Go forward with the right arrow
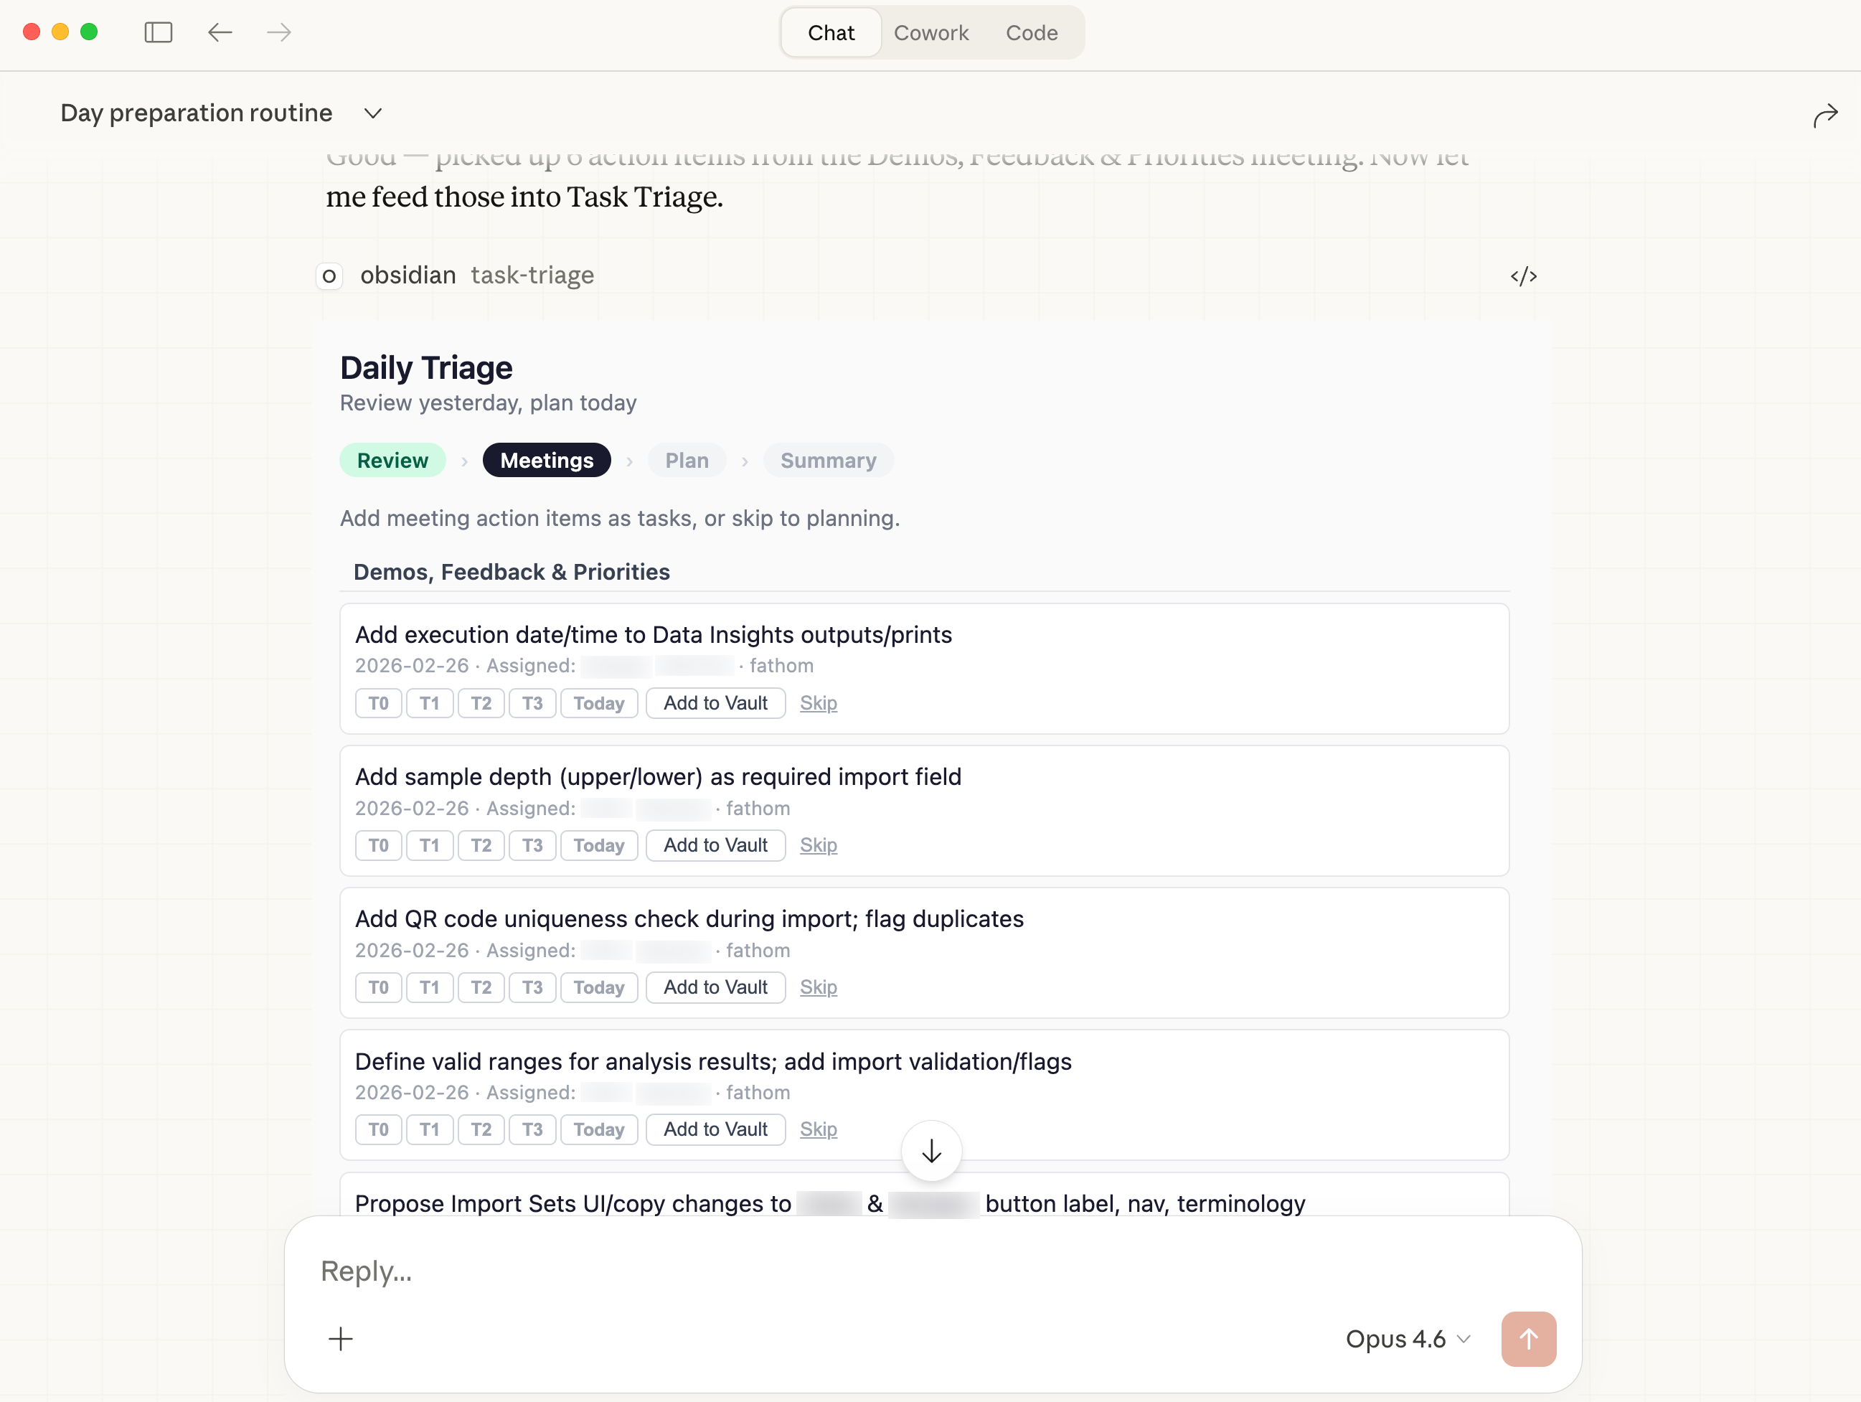 [279, 33]
